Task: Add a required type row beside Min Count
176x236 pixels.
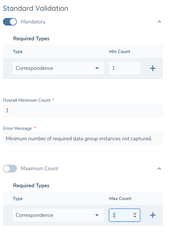Action: click(x=153, y=68)
